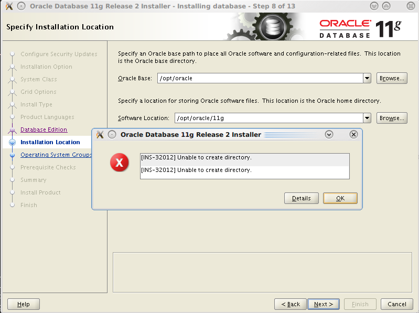Click the Product Languages step
Viewport: 419px width, 313px height.
[47, 117]
